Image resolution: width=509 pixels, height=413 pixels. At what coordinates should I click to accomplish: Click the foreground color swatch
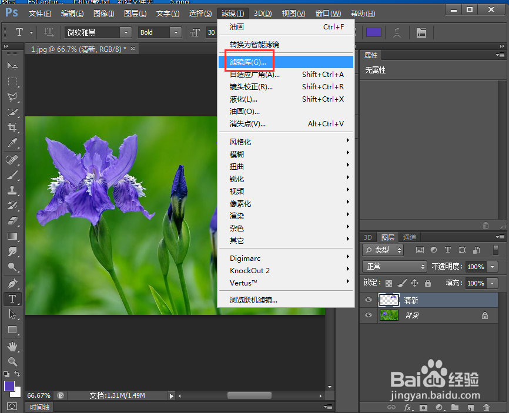coord(9,386)
